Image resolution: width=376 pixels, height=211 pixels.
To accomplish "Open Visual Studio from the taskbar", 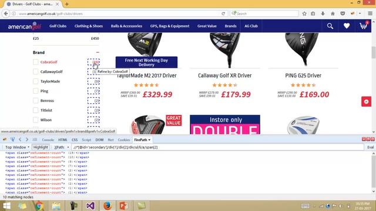I will [x=90, y=206].
